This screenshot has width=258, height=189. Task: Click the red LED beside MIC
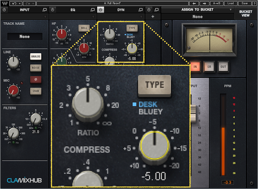[x=21, y=83]
